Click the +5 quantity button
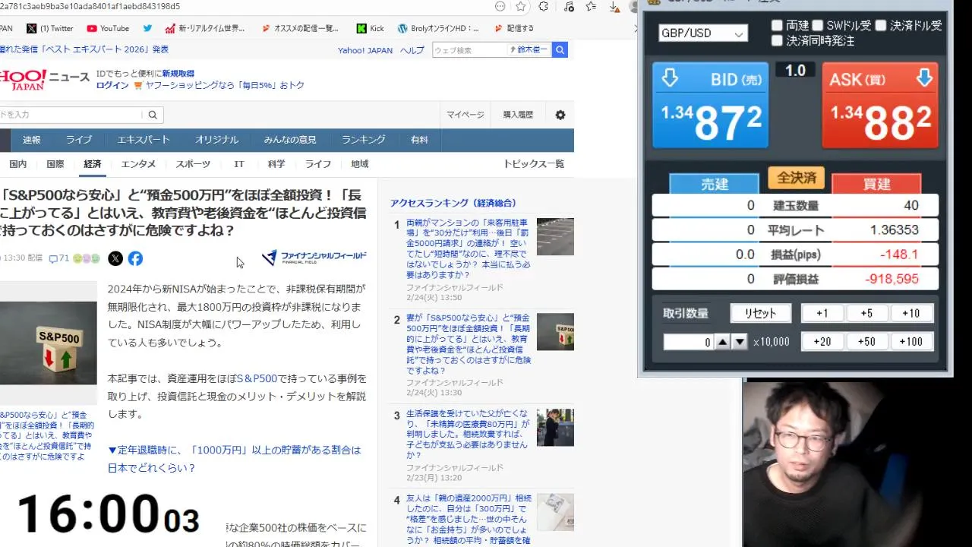Screen dimensions: 972x547 click(866, 313)
